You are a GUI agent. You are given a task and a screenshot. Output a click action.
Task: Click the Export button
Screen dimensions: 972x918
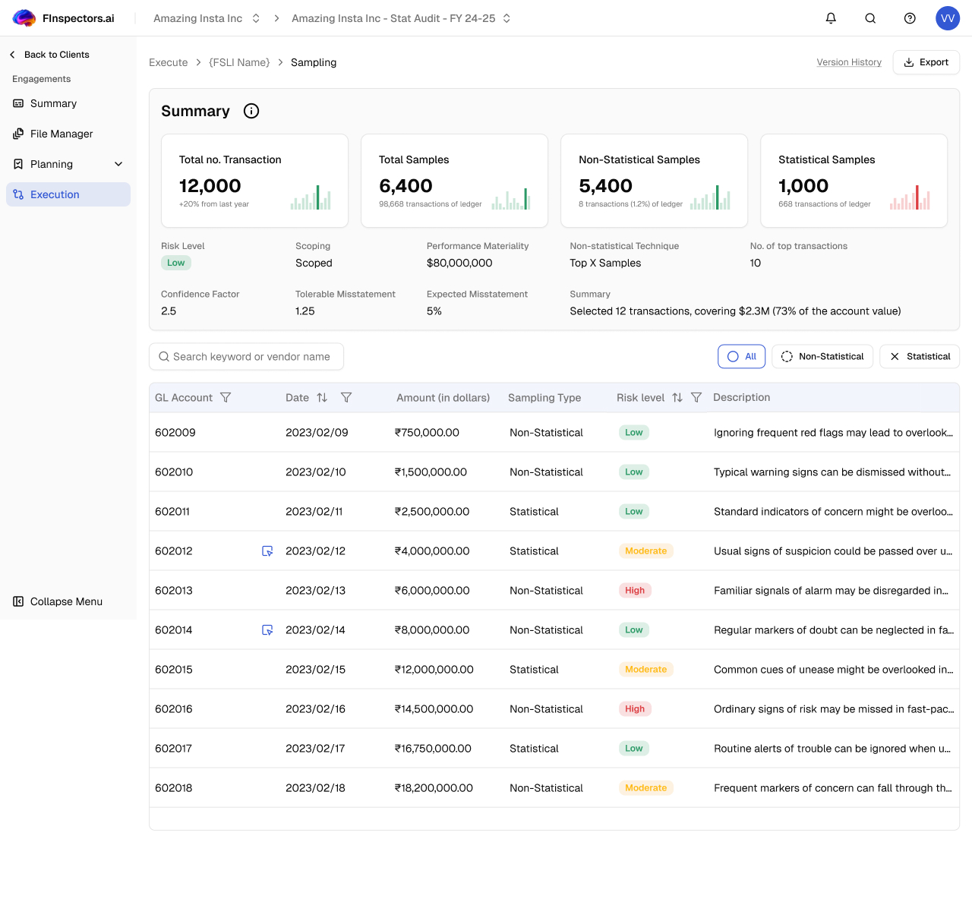926,62
